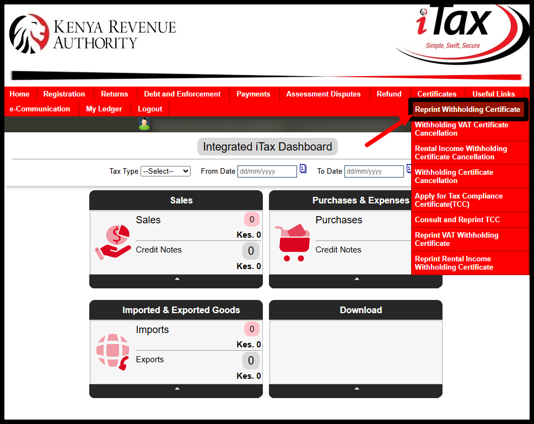Viewport: 534px width, 424px height.
Task: Select Reprint Rental Income Withholding Certificate
Action: coord(470,263)
